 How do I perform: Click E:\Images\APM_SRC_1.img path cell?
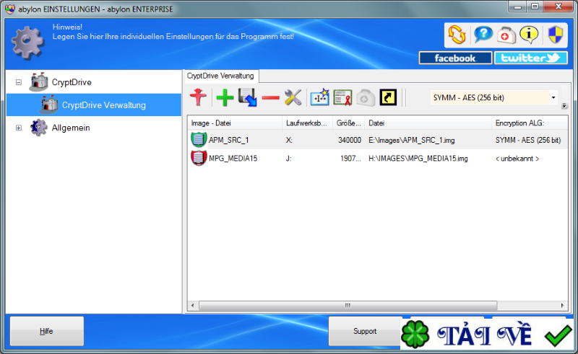coord(411,140)
